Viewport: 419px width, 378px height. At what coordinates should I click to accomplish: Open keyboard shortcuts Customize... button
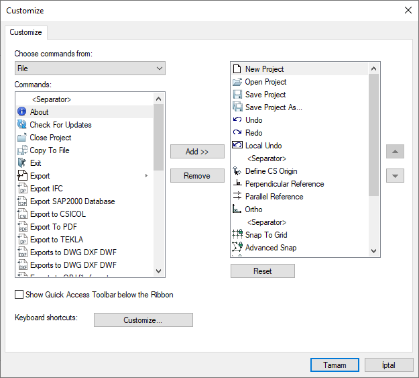[x=143, y=320]
